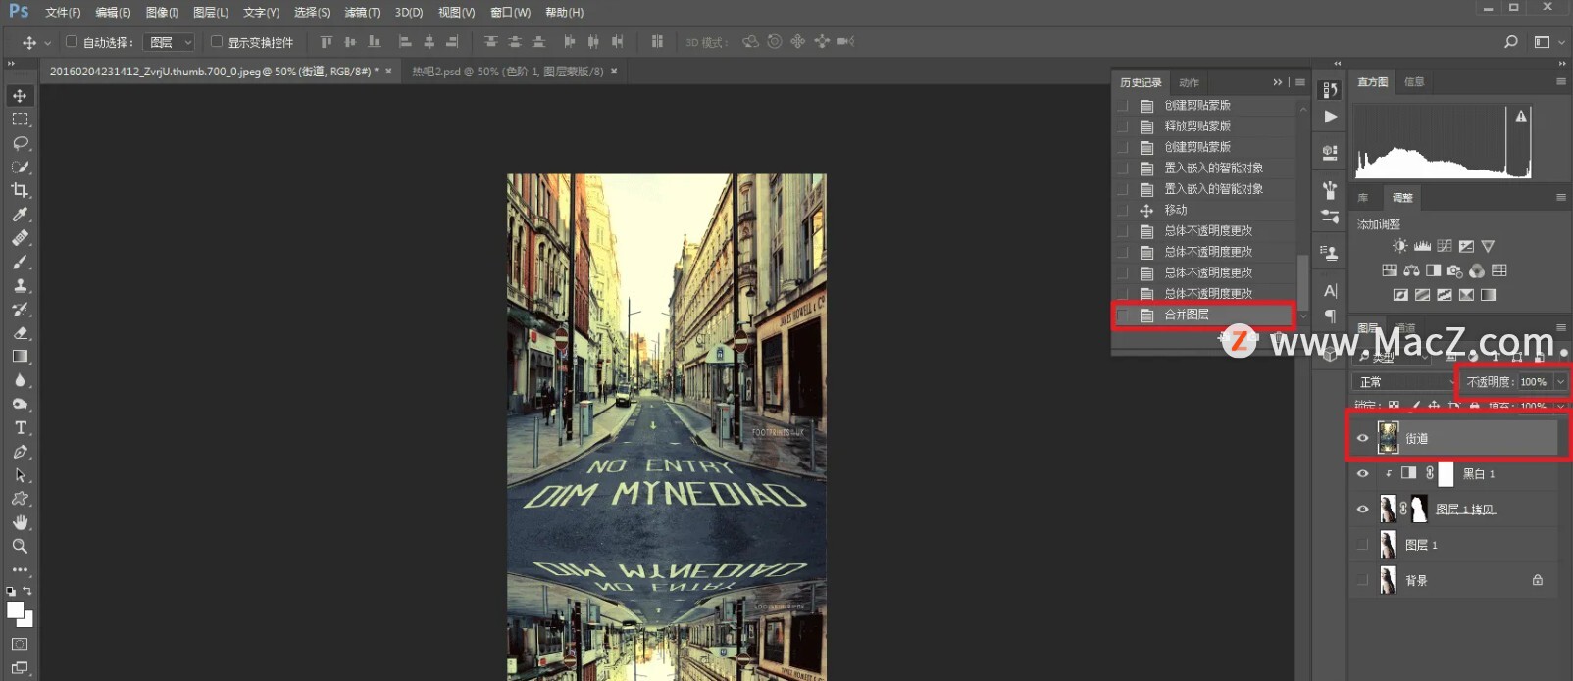Screen dimensions: 1573x681
Task: Set history brush source at 合并图层 state
Action: (x=1123, y=315)
